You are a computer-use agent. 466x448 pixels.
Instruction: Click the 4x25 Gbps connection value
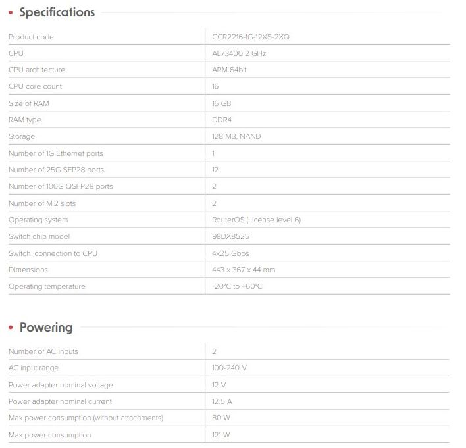coord(230,253)
